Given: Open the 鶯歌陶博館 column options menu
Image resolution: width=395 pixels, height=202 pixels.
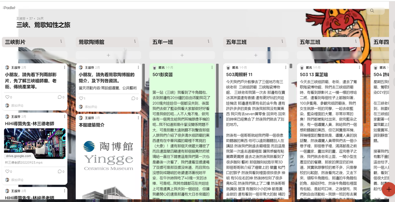Looking at the screenshot, I should point(135,41).
